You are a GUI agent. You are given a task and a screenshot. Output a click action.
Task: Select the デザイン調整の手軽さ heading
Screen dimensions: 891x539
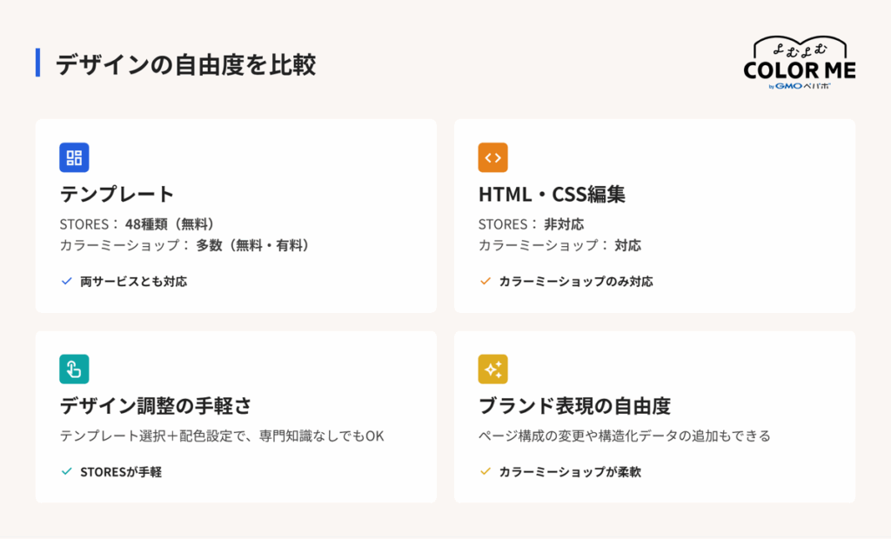pos(156,405)
